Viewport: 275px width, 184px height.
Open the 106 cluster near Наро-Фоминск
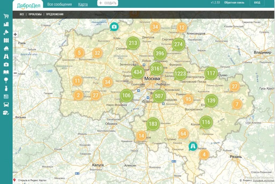(126, 95)
